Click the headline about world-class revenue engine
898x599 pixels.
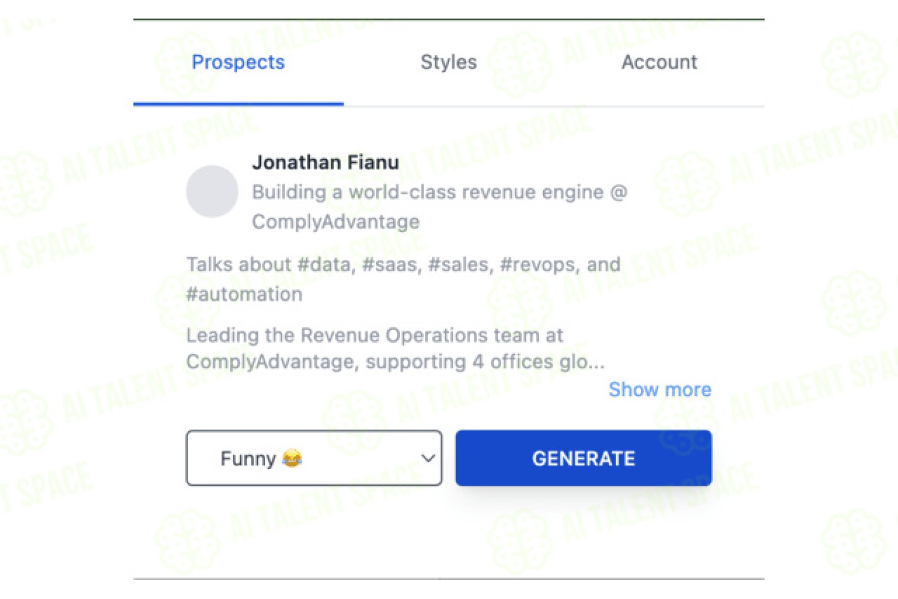(439, 207)
